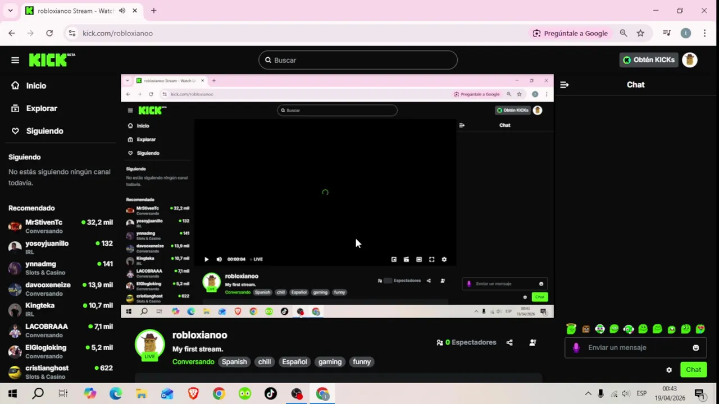This screenshot has height=404, width=719.
Task: Open File Explorer from taskbar
Action: pos(141,394)
